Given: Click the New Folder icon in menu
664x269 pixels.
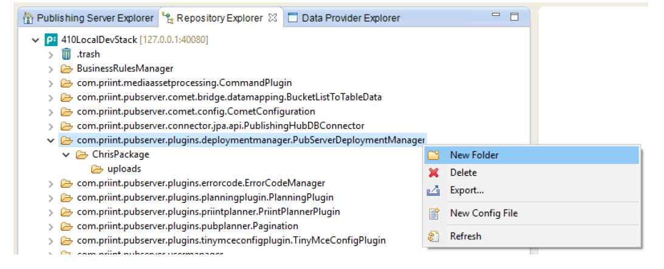Looking at the screenshot, I should coord(433,155).
